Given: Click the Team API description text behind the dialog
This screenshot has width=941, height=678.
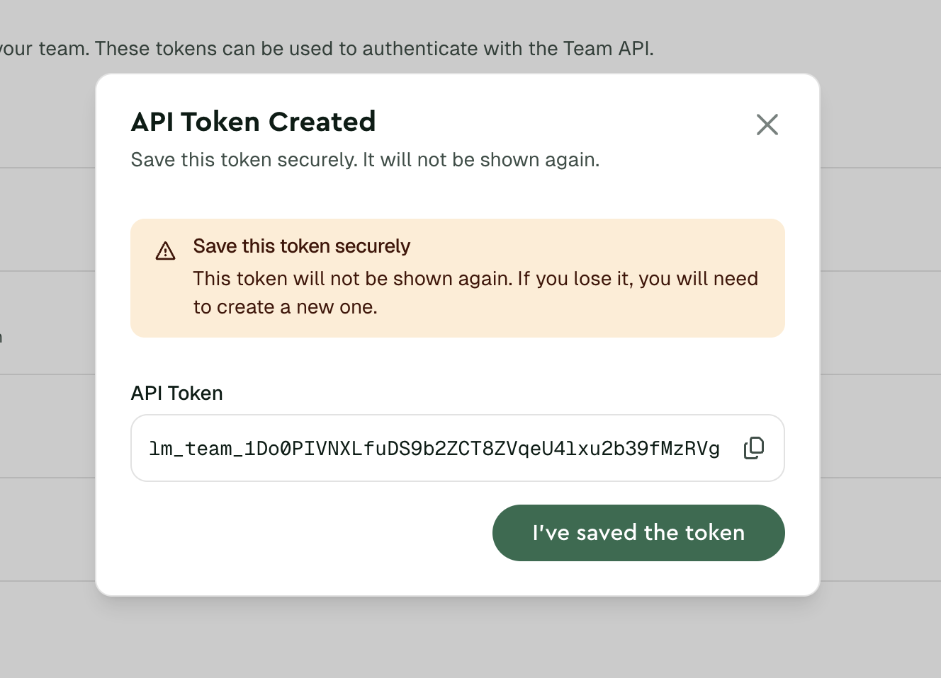Looking at the screenshot, I should 326,48.
